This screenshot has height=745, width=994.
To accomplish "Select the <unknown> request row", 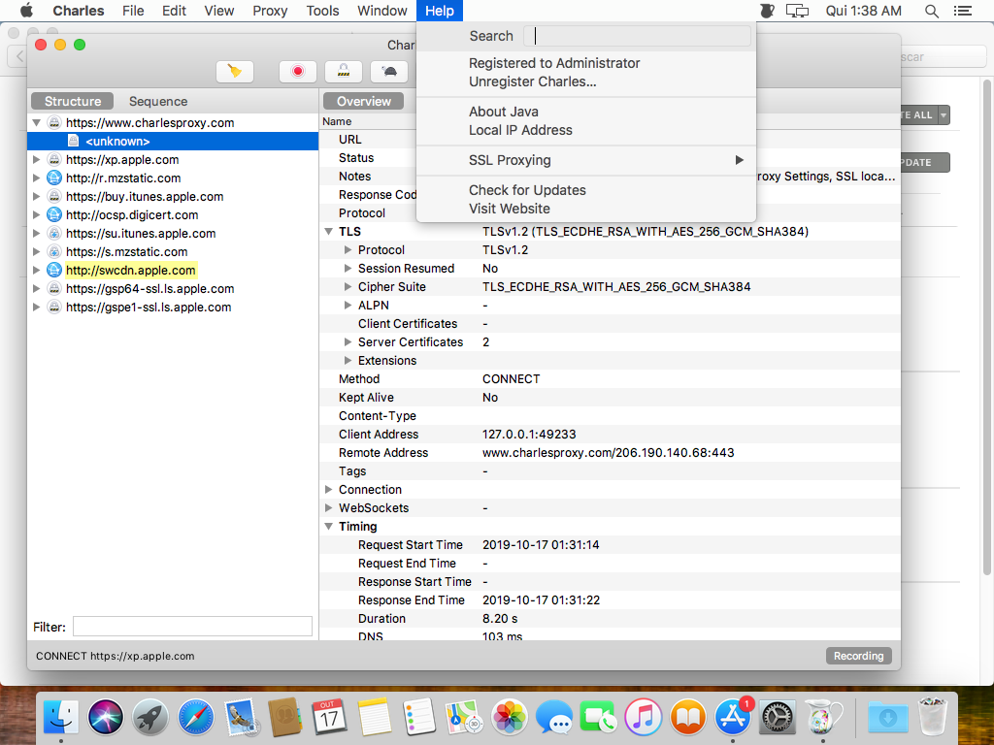I will pyautogui.click(x=173, y=142).
